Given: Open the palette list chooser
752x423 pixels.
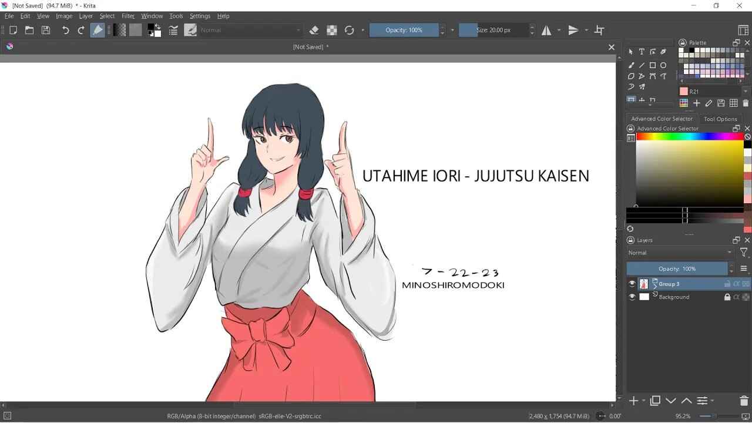Looking at the screenshot, I should coord(683,103).
